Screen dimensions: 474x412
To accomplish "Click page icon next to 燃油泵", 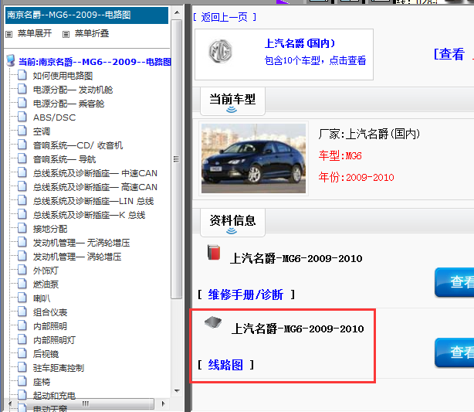I will 22,284.
